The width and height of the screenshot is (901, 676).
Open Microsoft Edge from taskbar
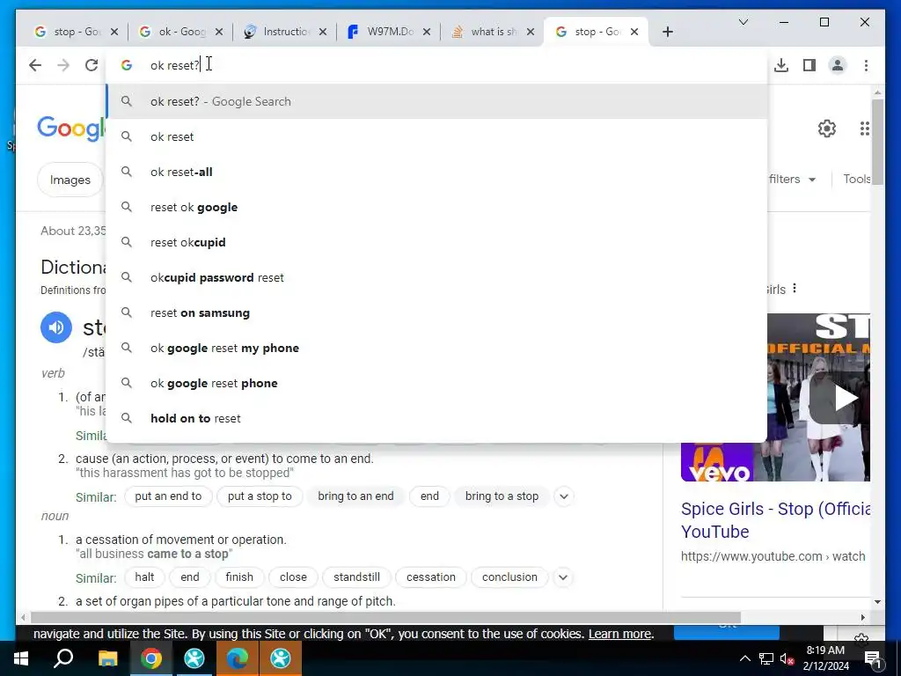click(238, 658)
